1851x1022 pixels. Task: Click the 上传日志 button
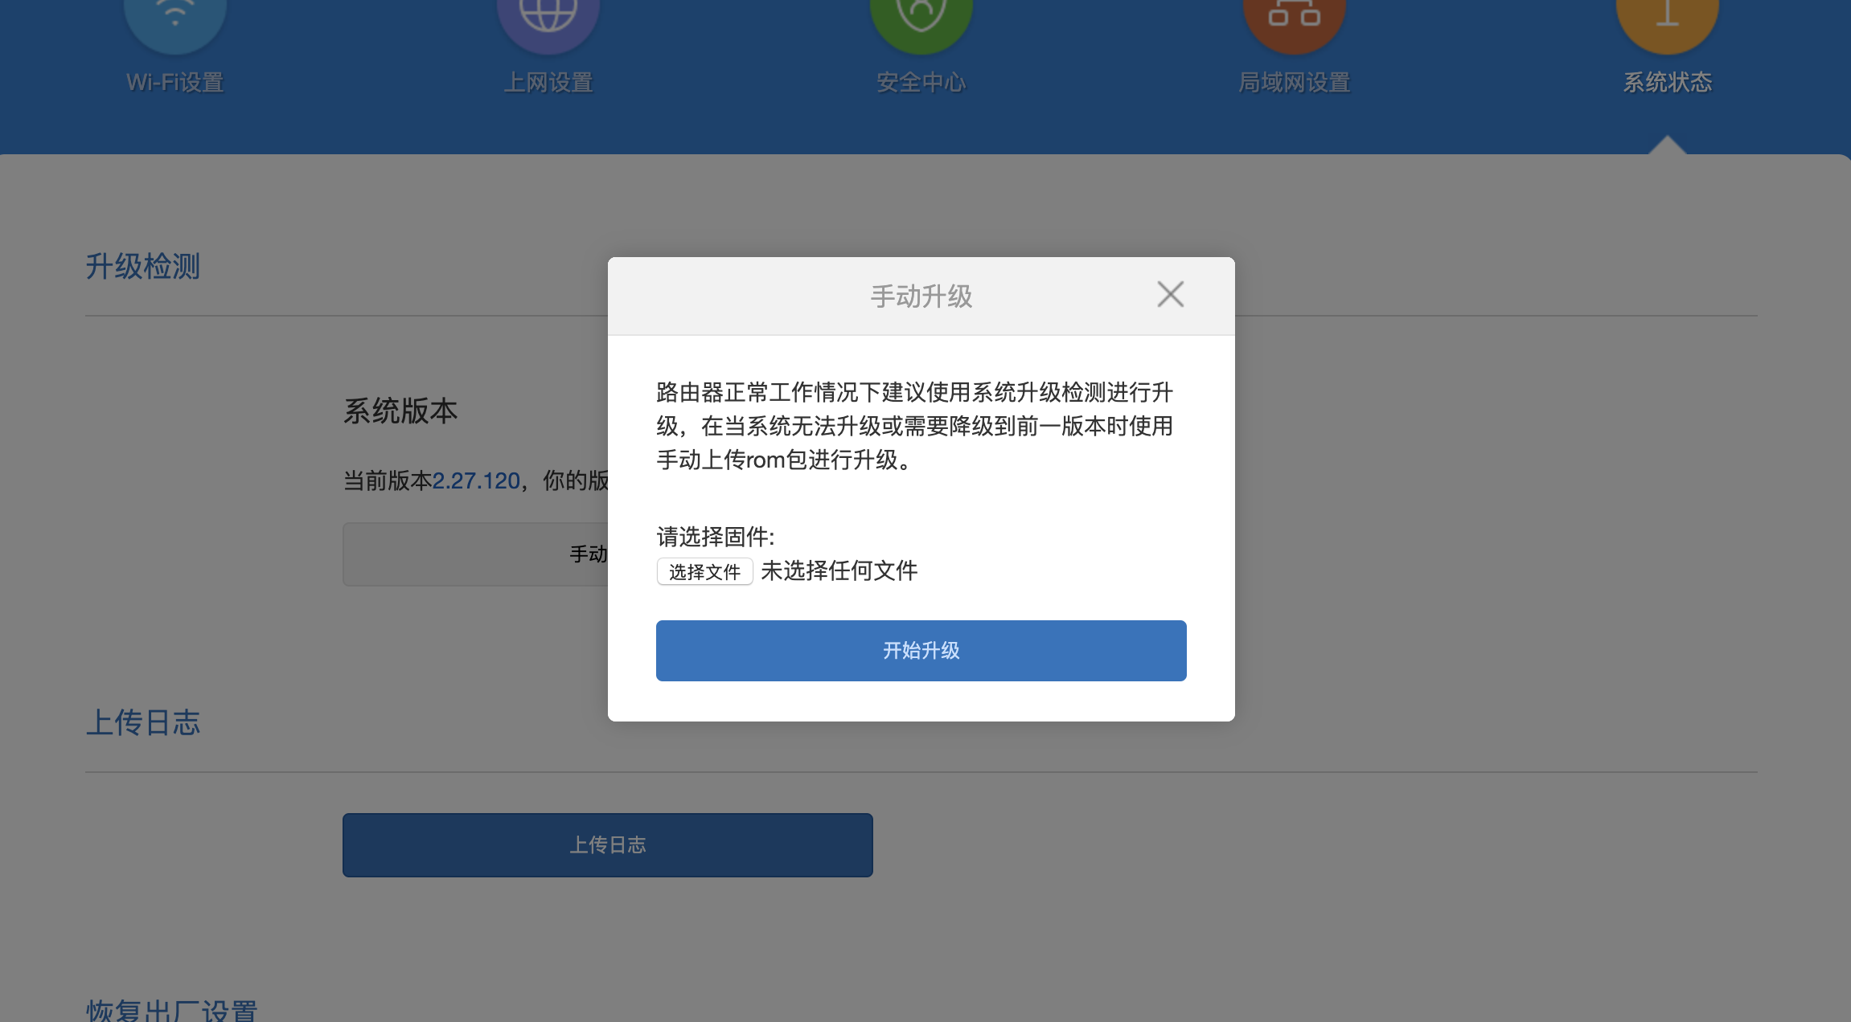click(x=608, y=845)
